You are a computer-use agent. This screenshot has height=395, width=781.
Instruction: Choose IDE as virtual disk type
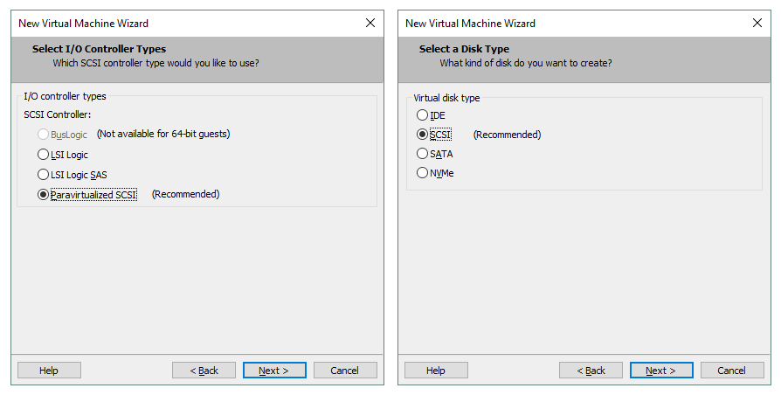[423, 115]
